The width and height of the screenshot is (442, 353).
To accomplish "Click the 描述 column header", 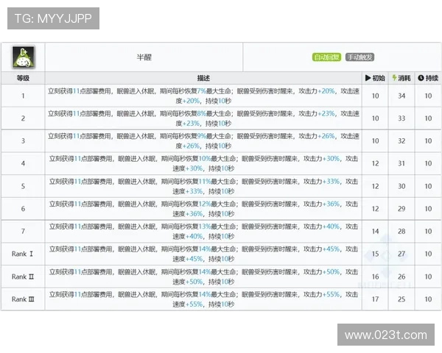I will 203,78.
